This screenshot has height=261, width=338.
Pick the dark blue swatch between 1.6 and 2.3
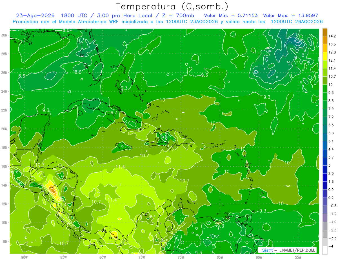(325, 177)
